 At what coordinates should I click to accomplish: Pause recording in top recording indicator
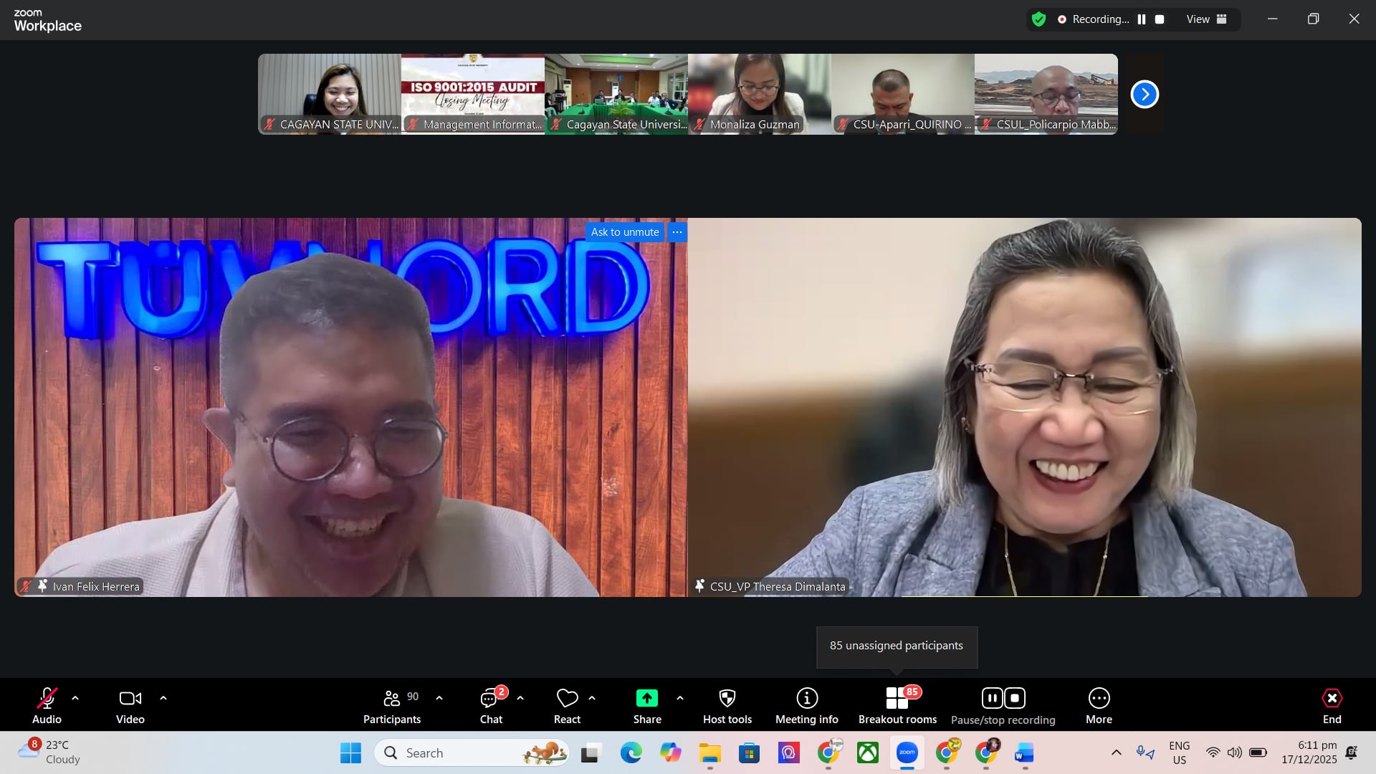(x=1142, y=19)
